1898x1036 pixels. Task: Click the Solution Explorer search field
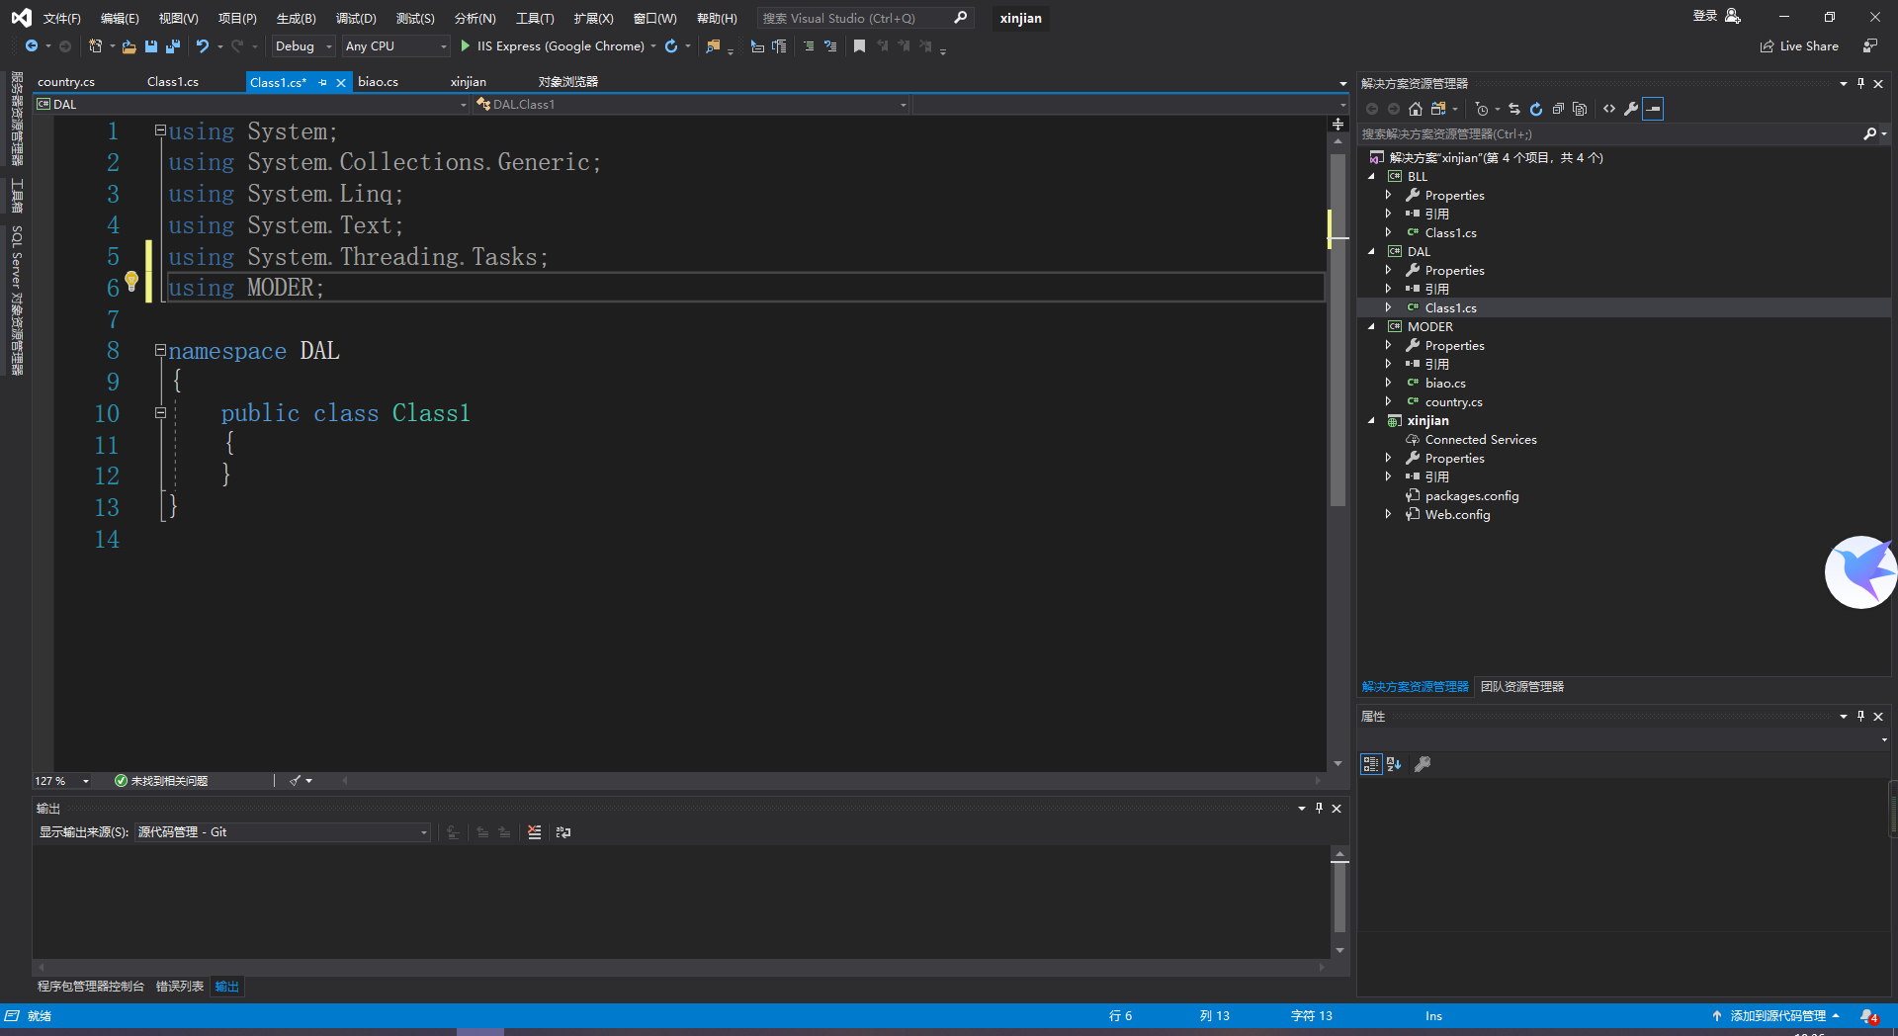(x=1611, y=134)
